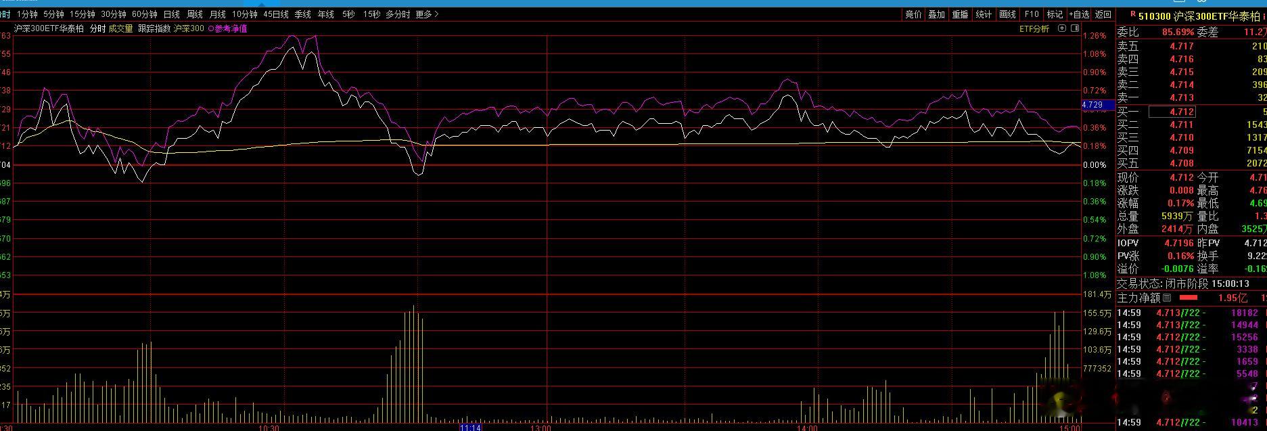Screen dimensions: 1267x431
Task: Click trade tick row with volume 18182
Action: (1191, 313)
